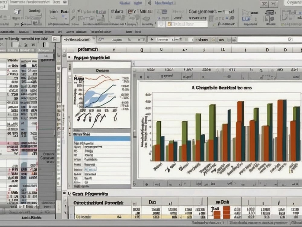
Task: Click the round icon at the lower chart strip's left
Action: 134,184
